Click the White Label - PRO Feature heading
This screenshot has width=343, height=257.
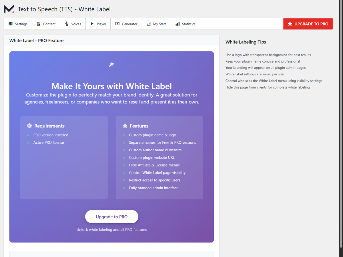coord(36,41)
